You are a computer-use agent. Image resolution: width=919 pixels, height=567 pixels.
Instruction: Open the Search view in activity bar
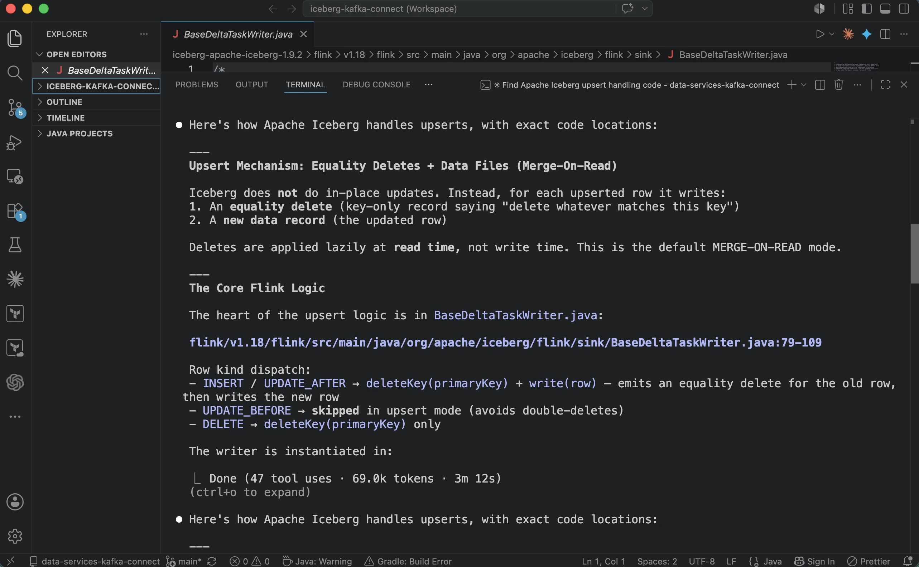(15, 73)
